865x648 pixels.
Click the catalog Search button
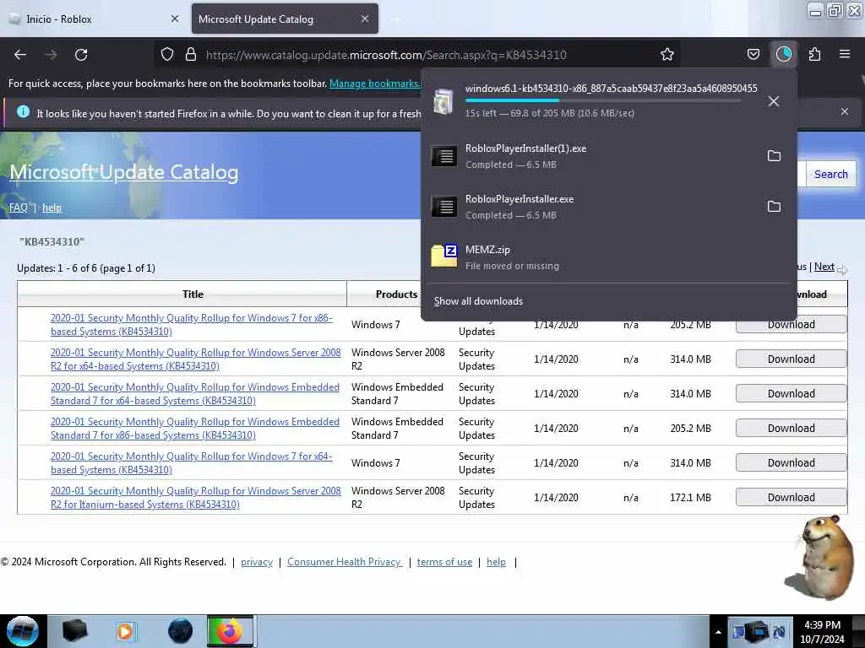click(831, 174)
